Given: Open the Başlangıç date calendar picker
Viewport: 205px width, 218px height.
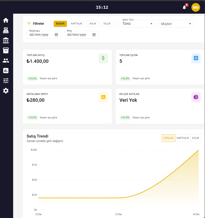Looking at the screenshot, I should coord(56,35).
